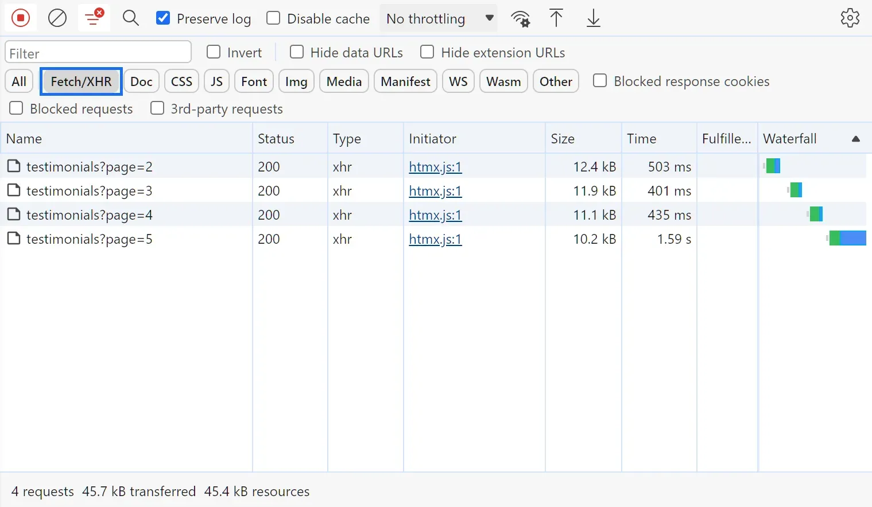Select the Media request filter
The width and height of the screenshot is (872, 507).
[x=344, y=81]
